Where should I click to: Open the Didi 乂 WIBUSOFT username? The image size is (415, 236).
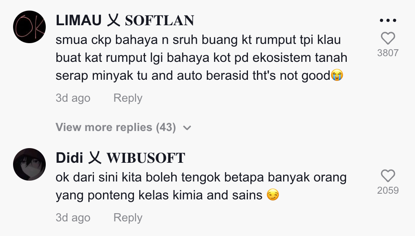(x=120, y=158)
